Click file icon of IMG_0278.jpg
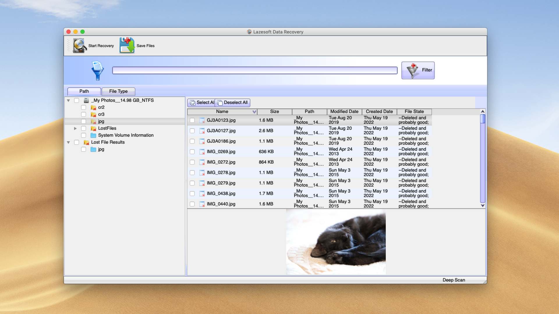559x314 pixels. point(202,173)
